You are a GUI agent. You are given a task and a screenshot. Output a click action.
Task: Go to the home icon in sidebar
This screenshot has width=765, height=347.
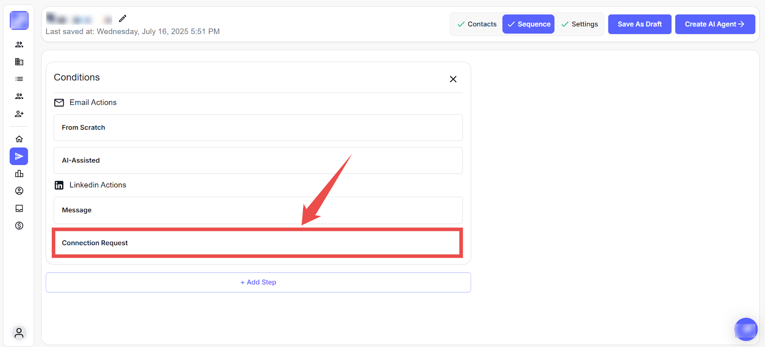pyautogui.click(x=19, y=139)
